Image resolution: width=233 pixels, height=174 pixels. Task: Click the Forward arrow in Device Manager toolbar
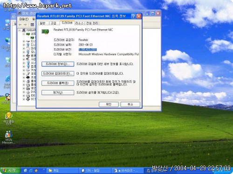click(25, 25)
